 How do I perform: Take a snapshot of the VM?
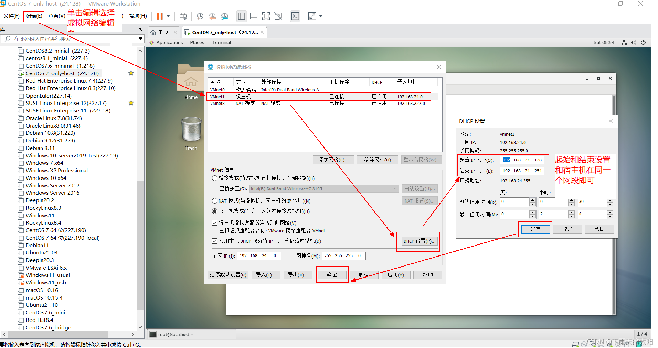(x=200, y=16)
